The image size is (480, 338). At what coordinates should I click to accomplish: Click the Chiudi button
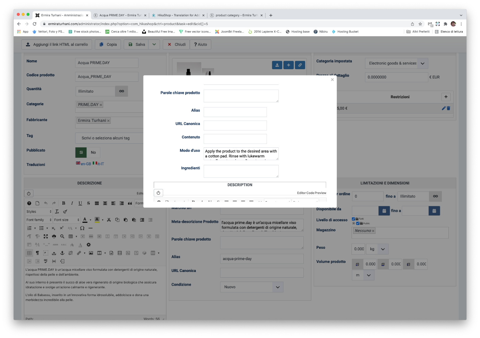[177, 44]
